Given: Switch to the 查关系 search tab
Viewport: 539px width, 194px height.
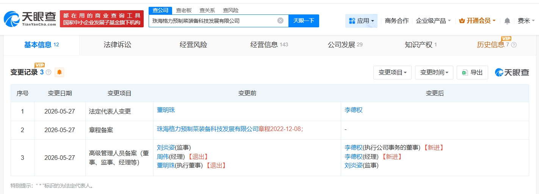Looking at the screenshot, I should coord(207,10).
